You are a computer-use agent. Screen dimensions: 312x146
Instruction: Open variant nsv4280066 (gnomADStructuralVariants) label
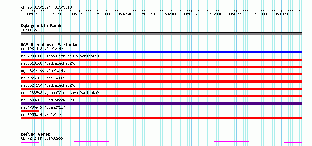[x=60, y=56]
